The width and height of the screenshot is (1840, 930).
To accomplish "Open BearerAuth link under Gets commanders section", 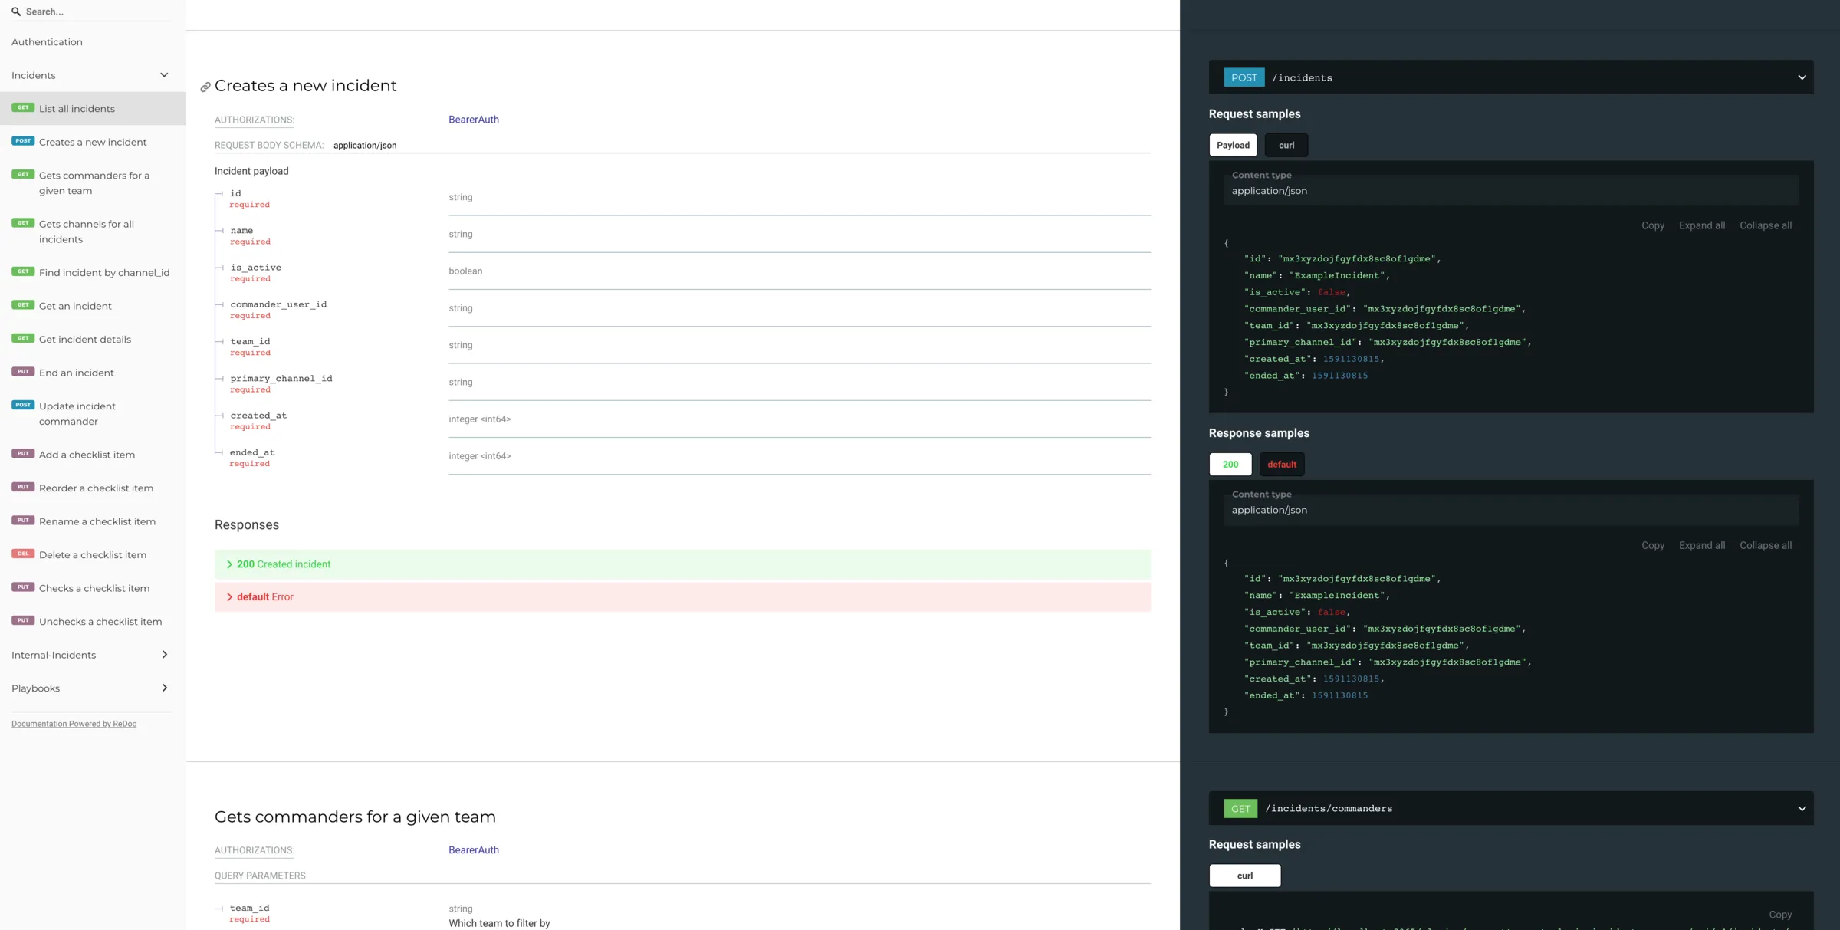I will tap(474, 850).
